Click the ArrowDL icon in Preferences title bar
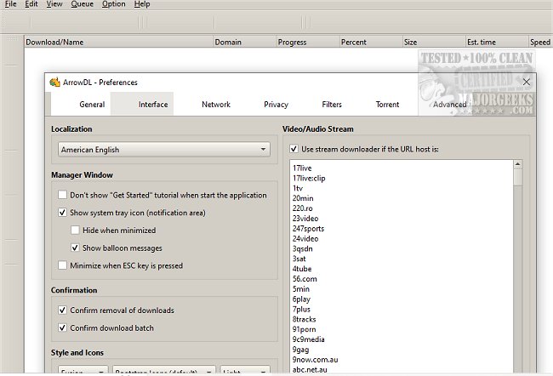553x376 pixels. tap(55, 83)
